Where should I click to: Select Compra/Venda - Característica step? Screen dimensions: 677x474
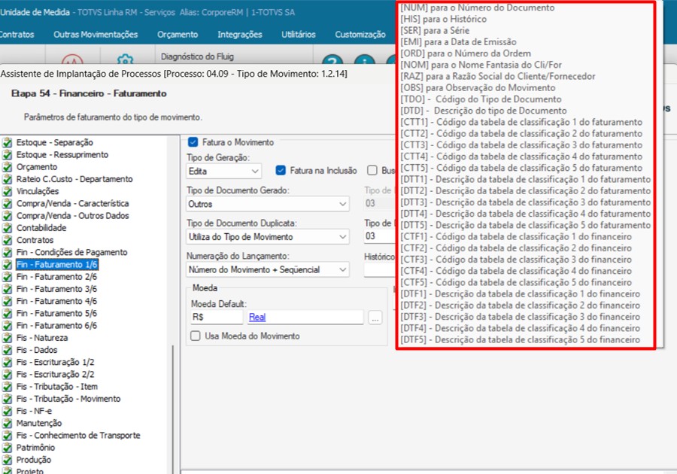[x=72, y=203]
